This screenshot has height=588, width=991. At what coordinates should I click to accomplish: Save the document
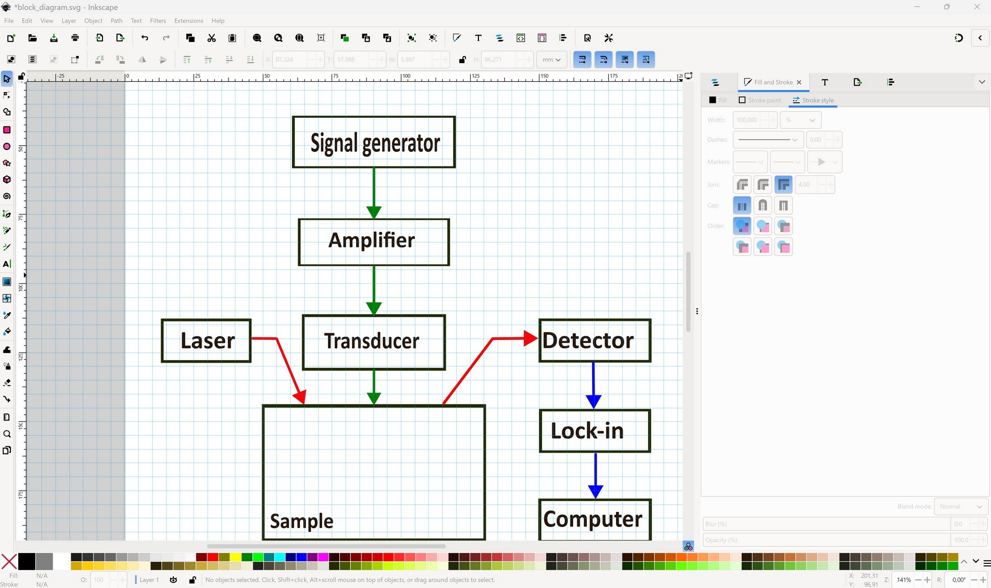tap(54, 38)
